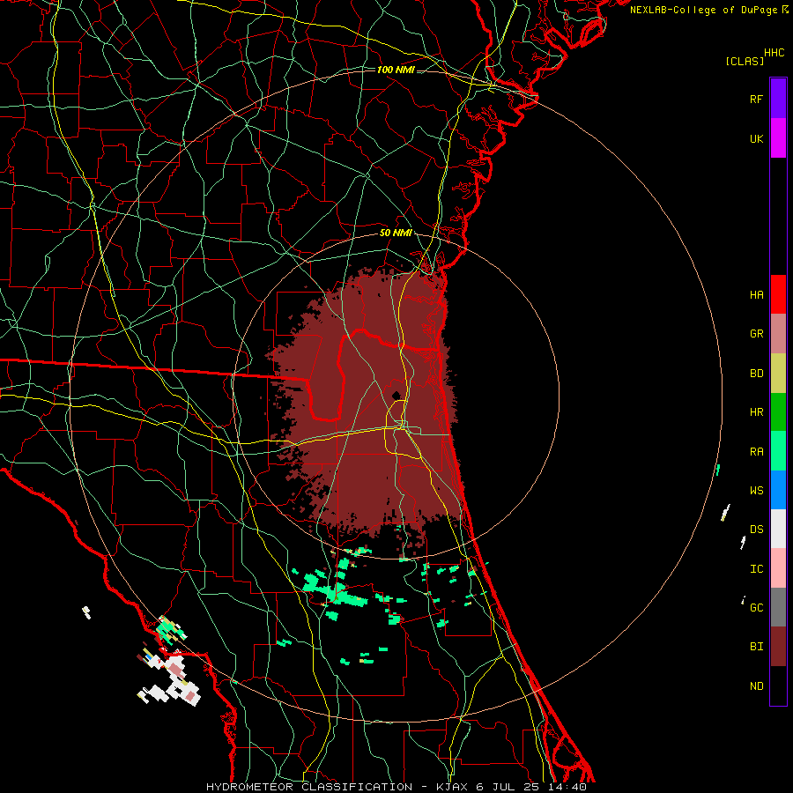The image size is (793, 793).
Task: Click the RF legend label
Action: (x=756, y=99)
